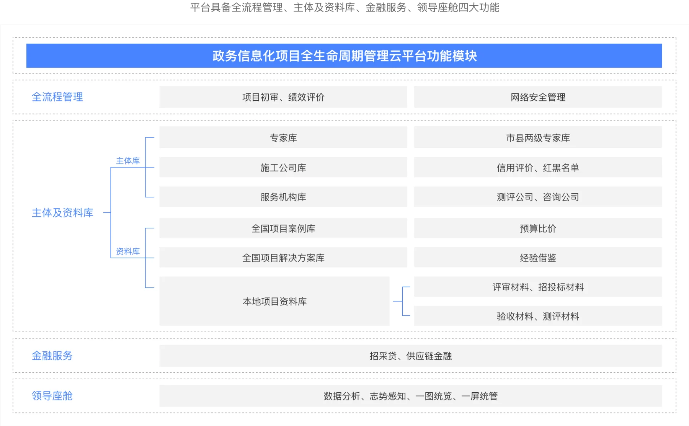Image resolution: width=689 pixels, height=426 pixels.
Task: Click the 主体库 branch label
Action: (128, 161)
